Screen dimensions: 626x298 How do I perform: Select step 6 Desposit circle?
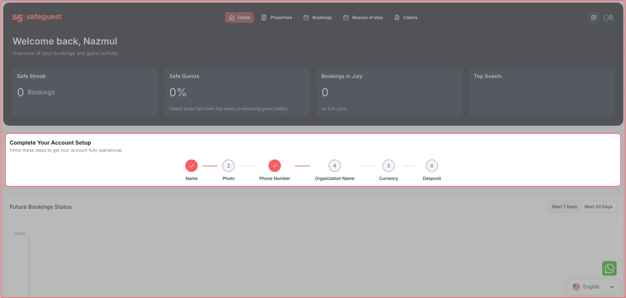click(x=432, y=166)
